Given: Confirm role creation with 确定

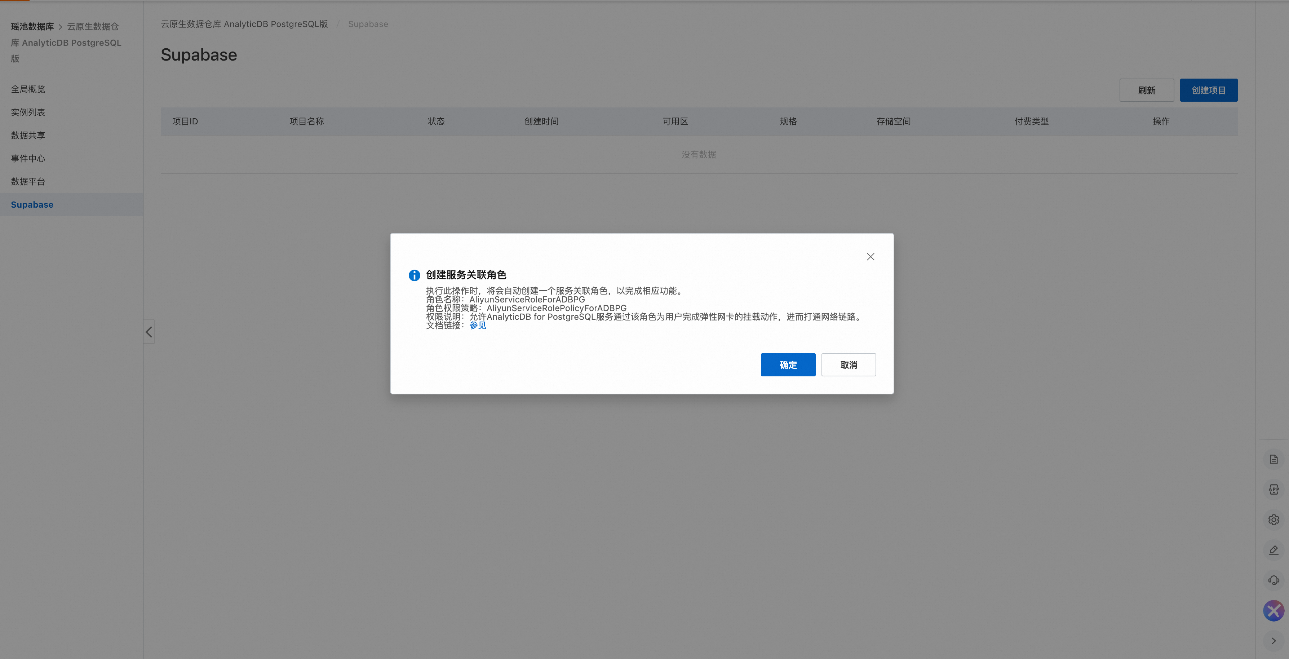Looking at the screenshot, I should point(788,365).
